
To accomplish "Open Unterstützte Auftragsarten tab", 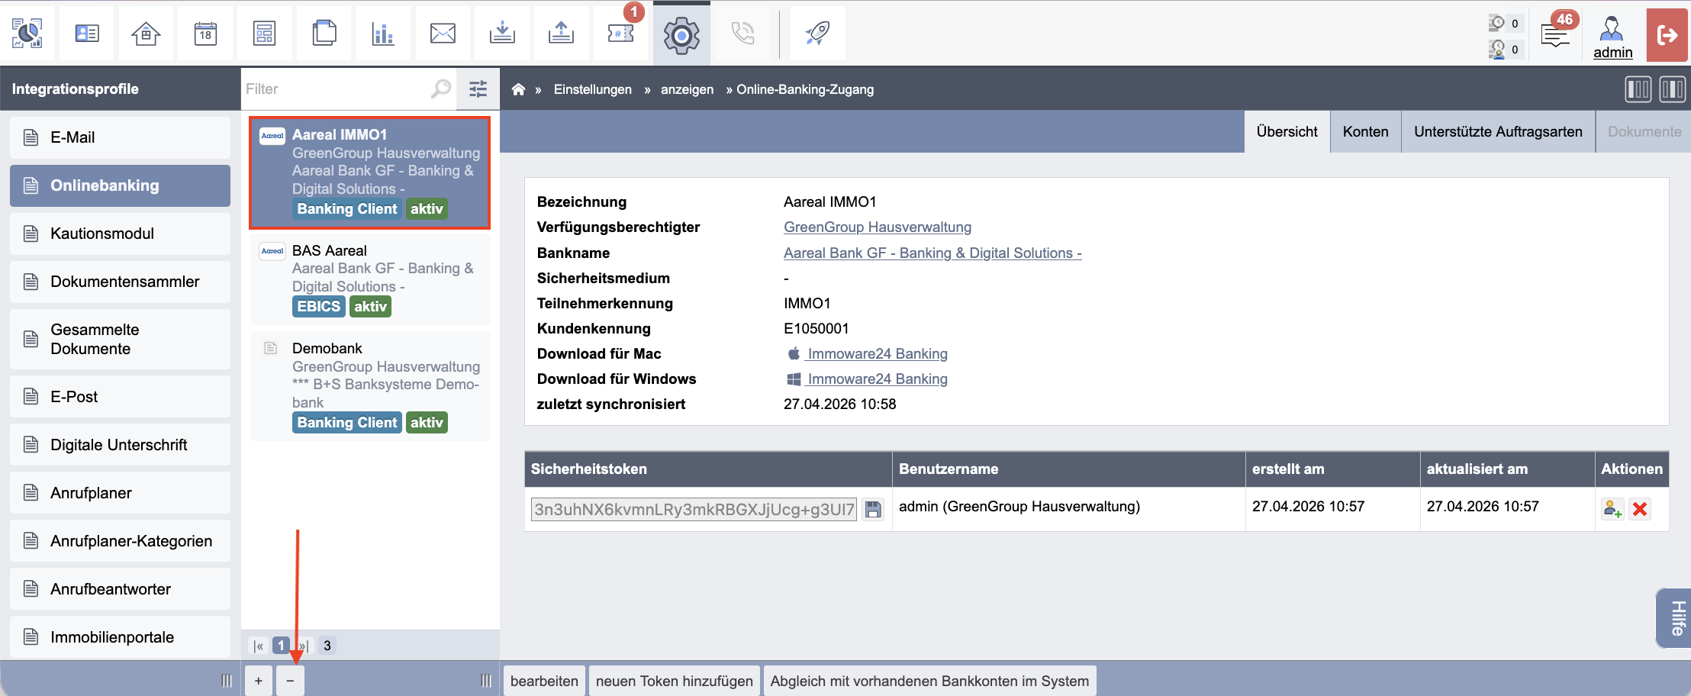I will tap(1498, 132).
